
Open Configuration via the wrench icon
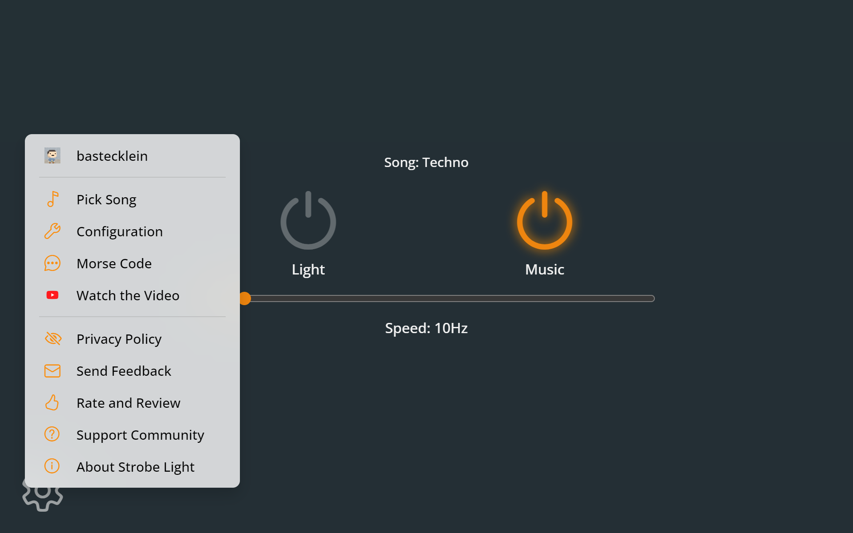tap(52, 231)
